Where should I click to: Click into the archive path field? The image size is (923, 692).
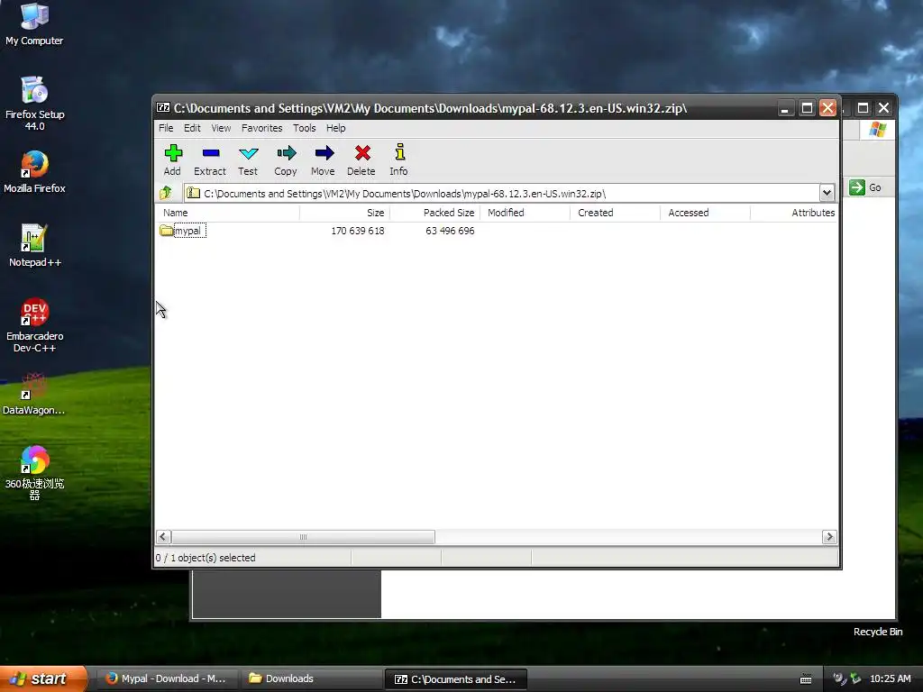pos(502,193)
